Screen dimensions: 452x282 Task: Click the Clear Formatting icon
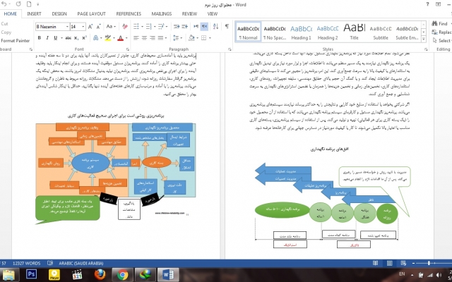[125, 27]
